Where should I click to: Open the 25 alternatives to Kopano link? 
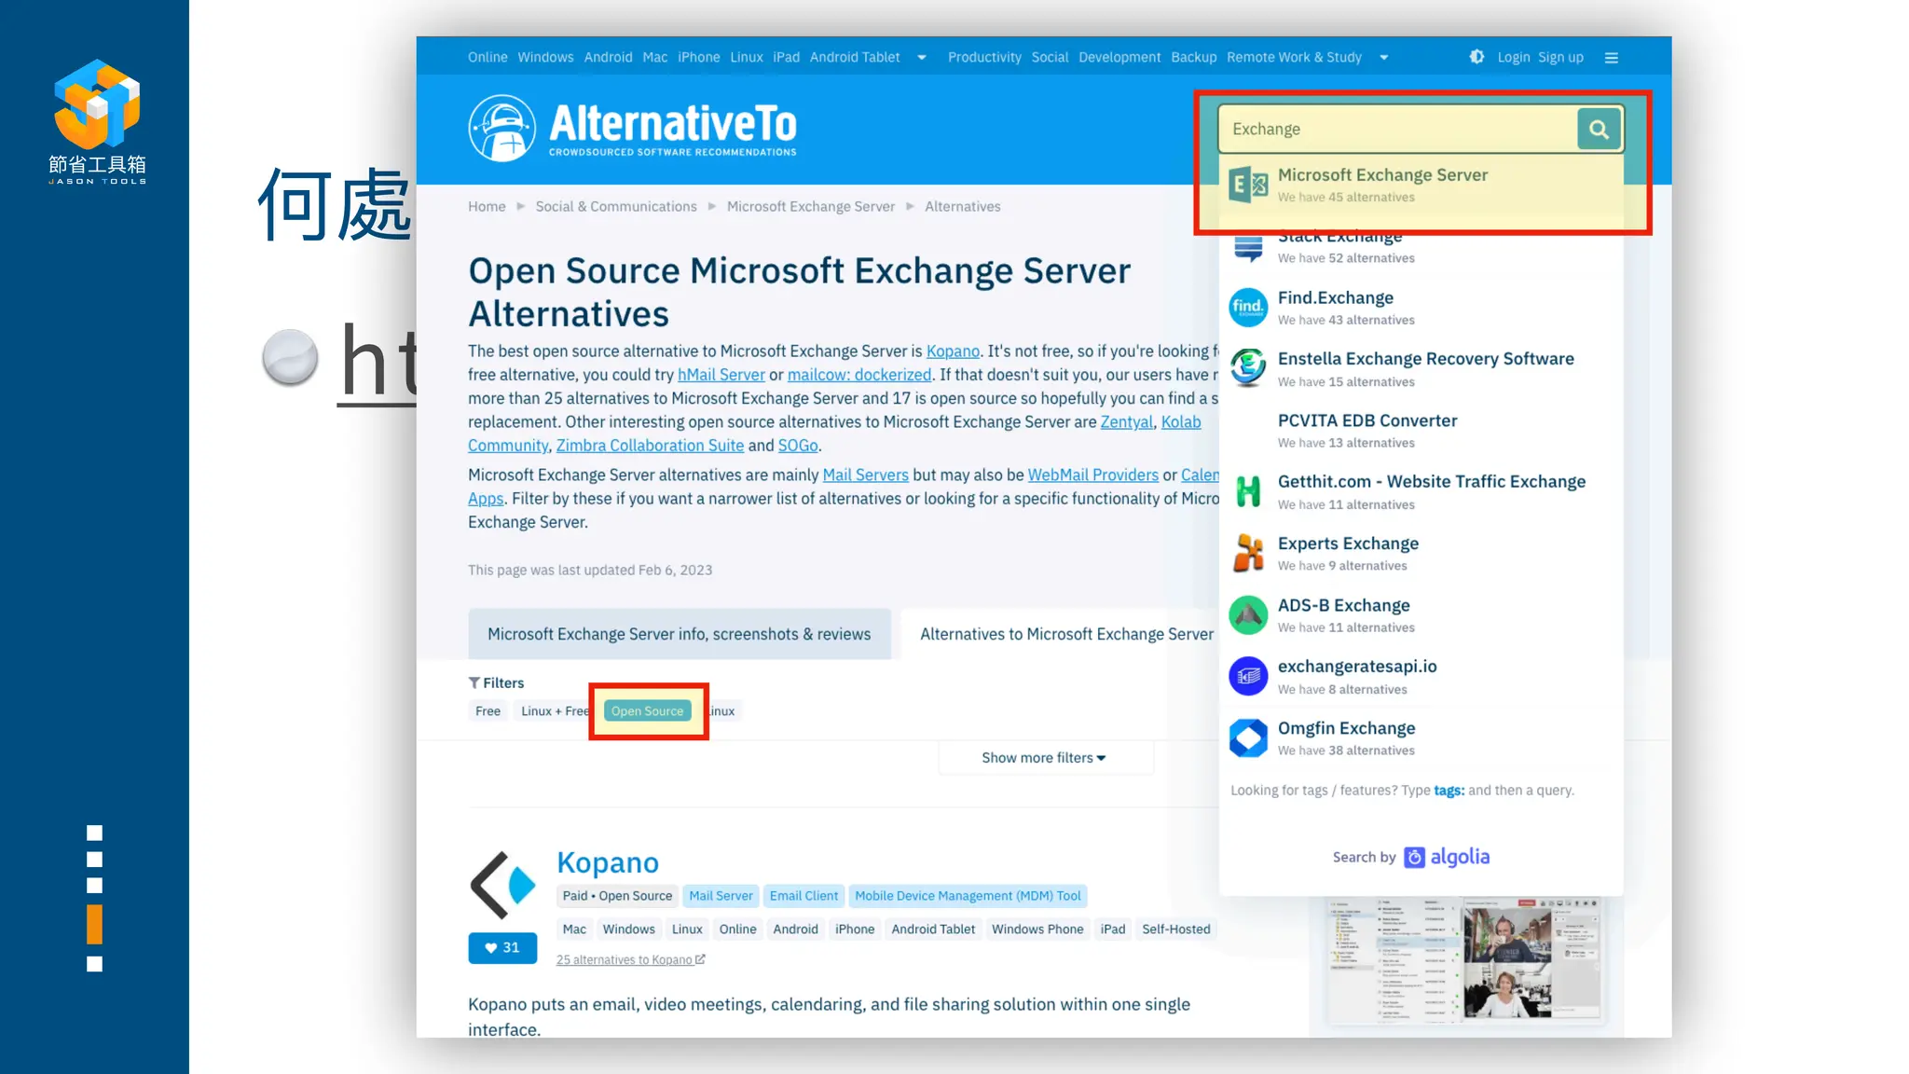pyautogui.click(x=631, y=960)
